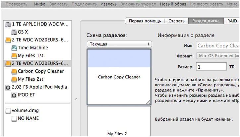Click the My Files 2st volume icon
Screen dimensions: 240x137
pos(14,79)
